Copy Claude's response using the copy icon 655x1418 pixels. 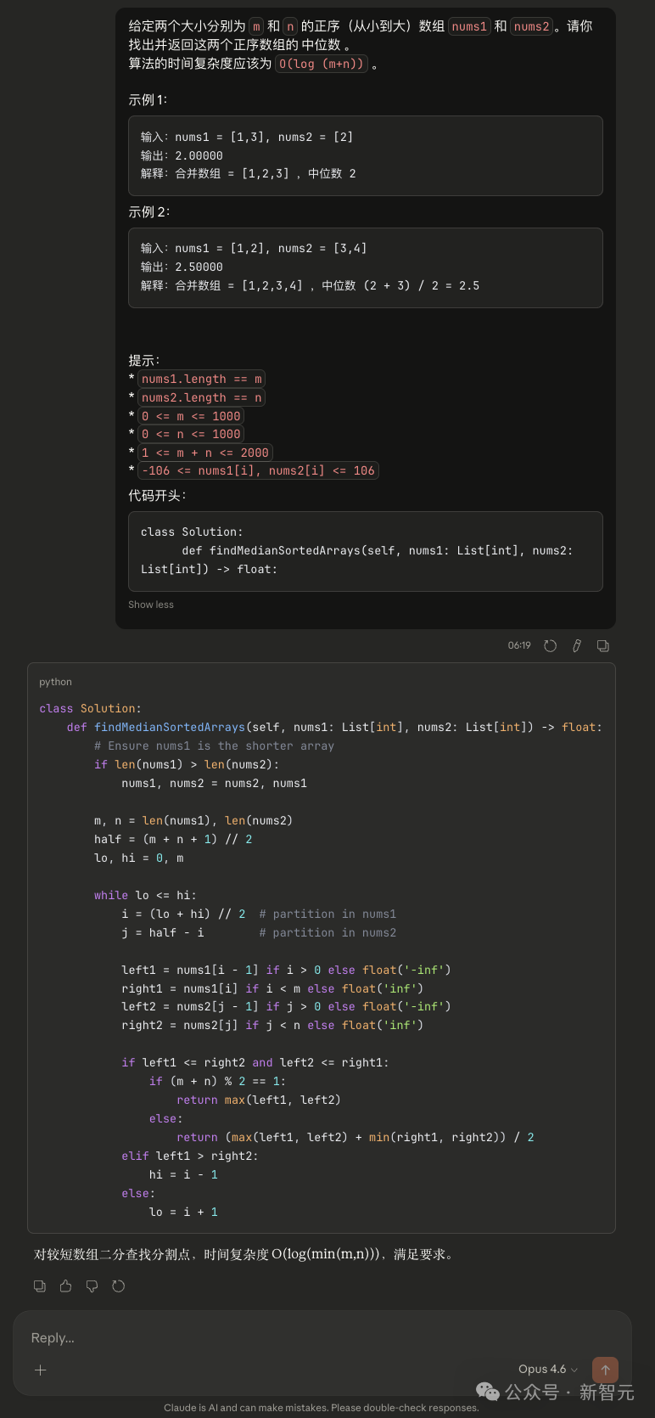[40, 1286]
